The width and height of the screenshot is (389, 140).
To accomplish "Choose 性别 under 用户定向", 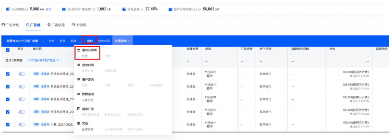I will [130, 85].
